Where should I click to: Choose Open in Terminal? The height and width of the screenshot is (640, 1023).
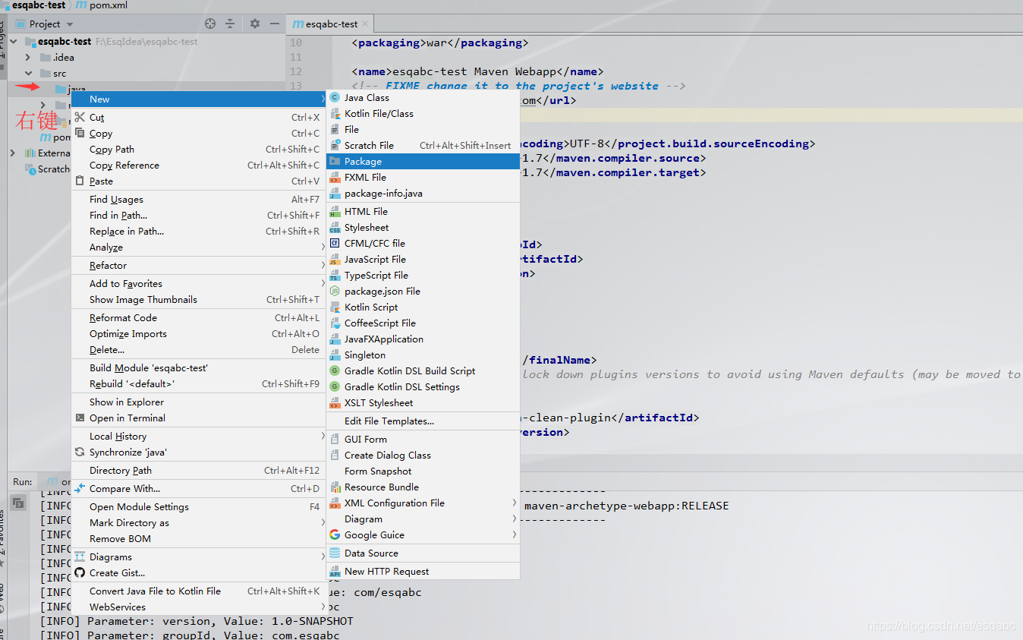pyautogui.click(x=197, y=418)
